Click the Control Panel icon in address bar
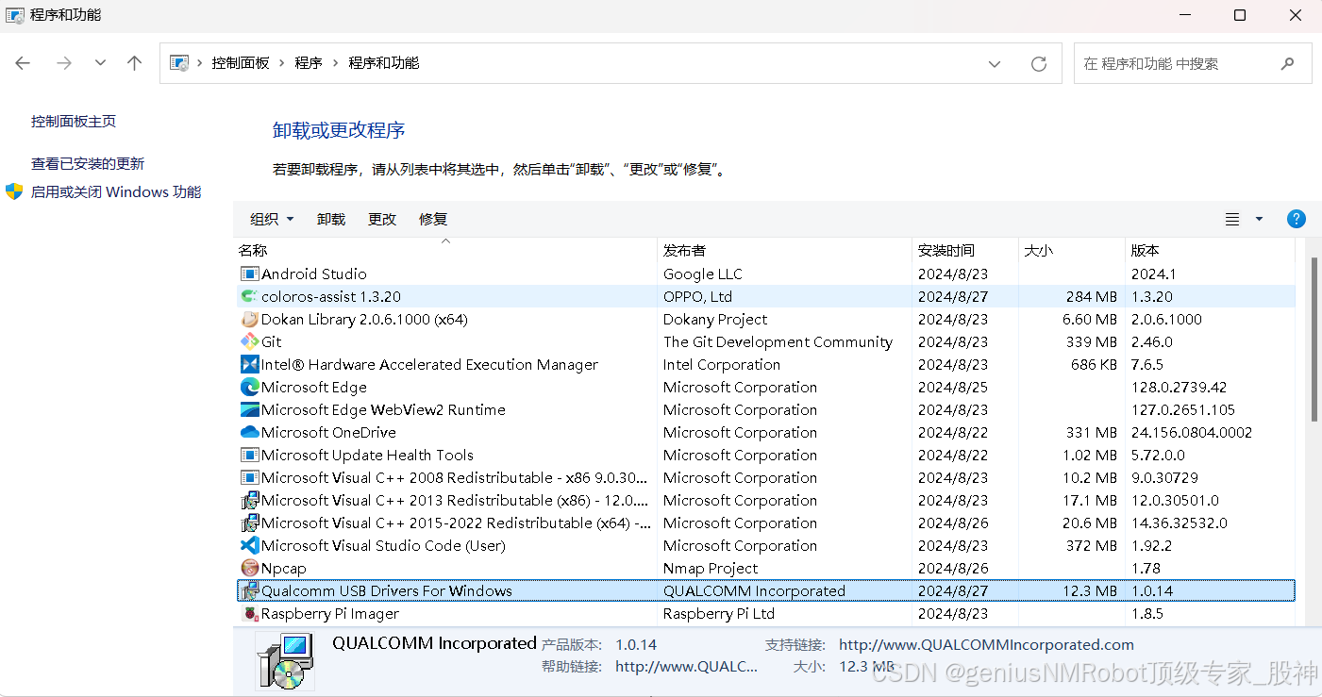The height and width of the screenshot is (697, 1322). click(178, 63)
